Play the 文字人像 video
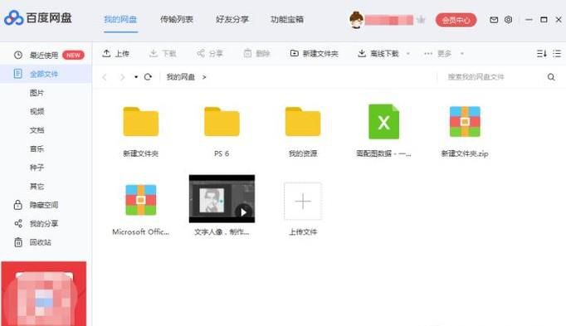 tap(243, 212)
